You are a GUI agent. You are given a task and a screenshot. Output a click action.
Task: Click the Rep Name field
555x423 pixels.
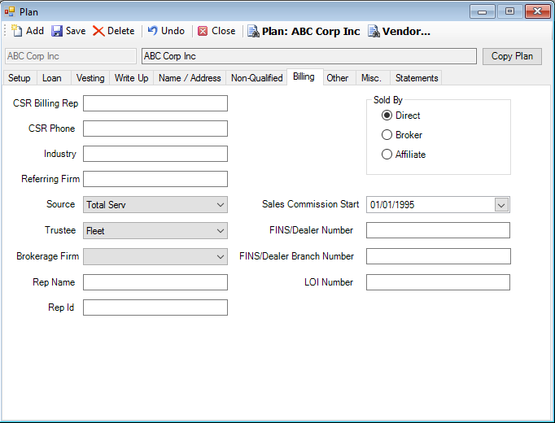155,282
